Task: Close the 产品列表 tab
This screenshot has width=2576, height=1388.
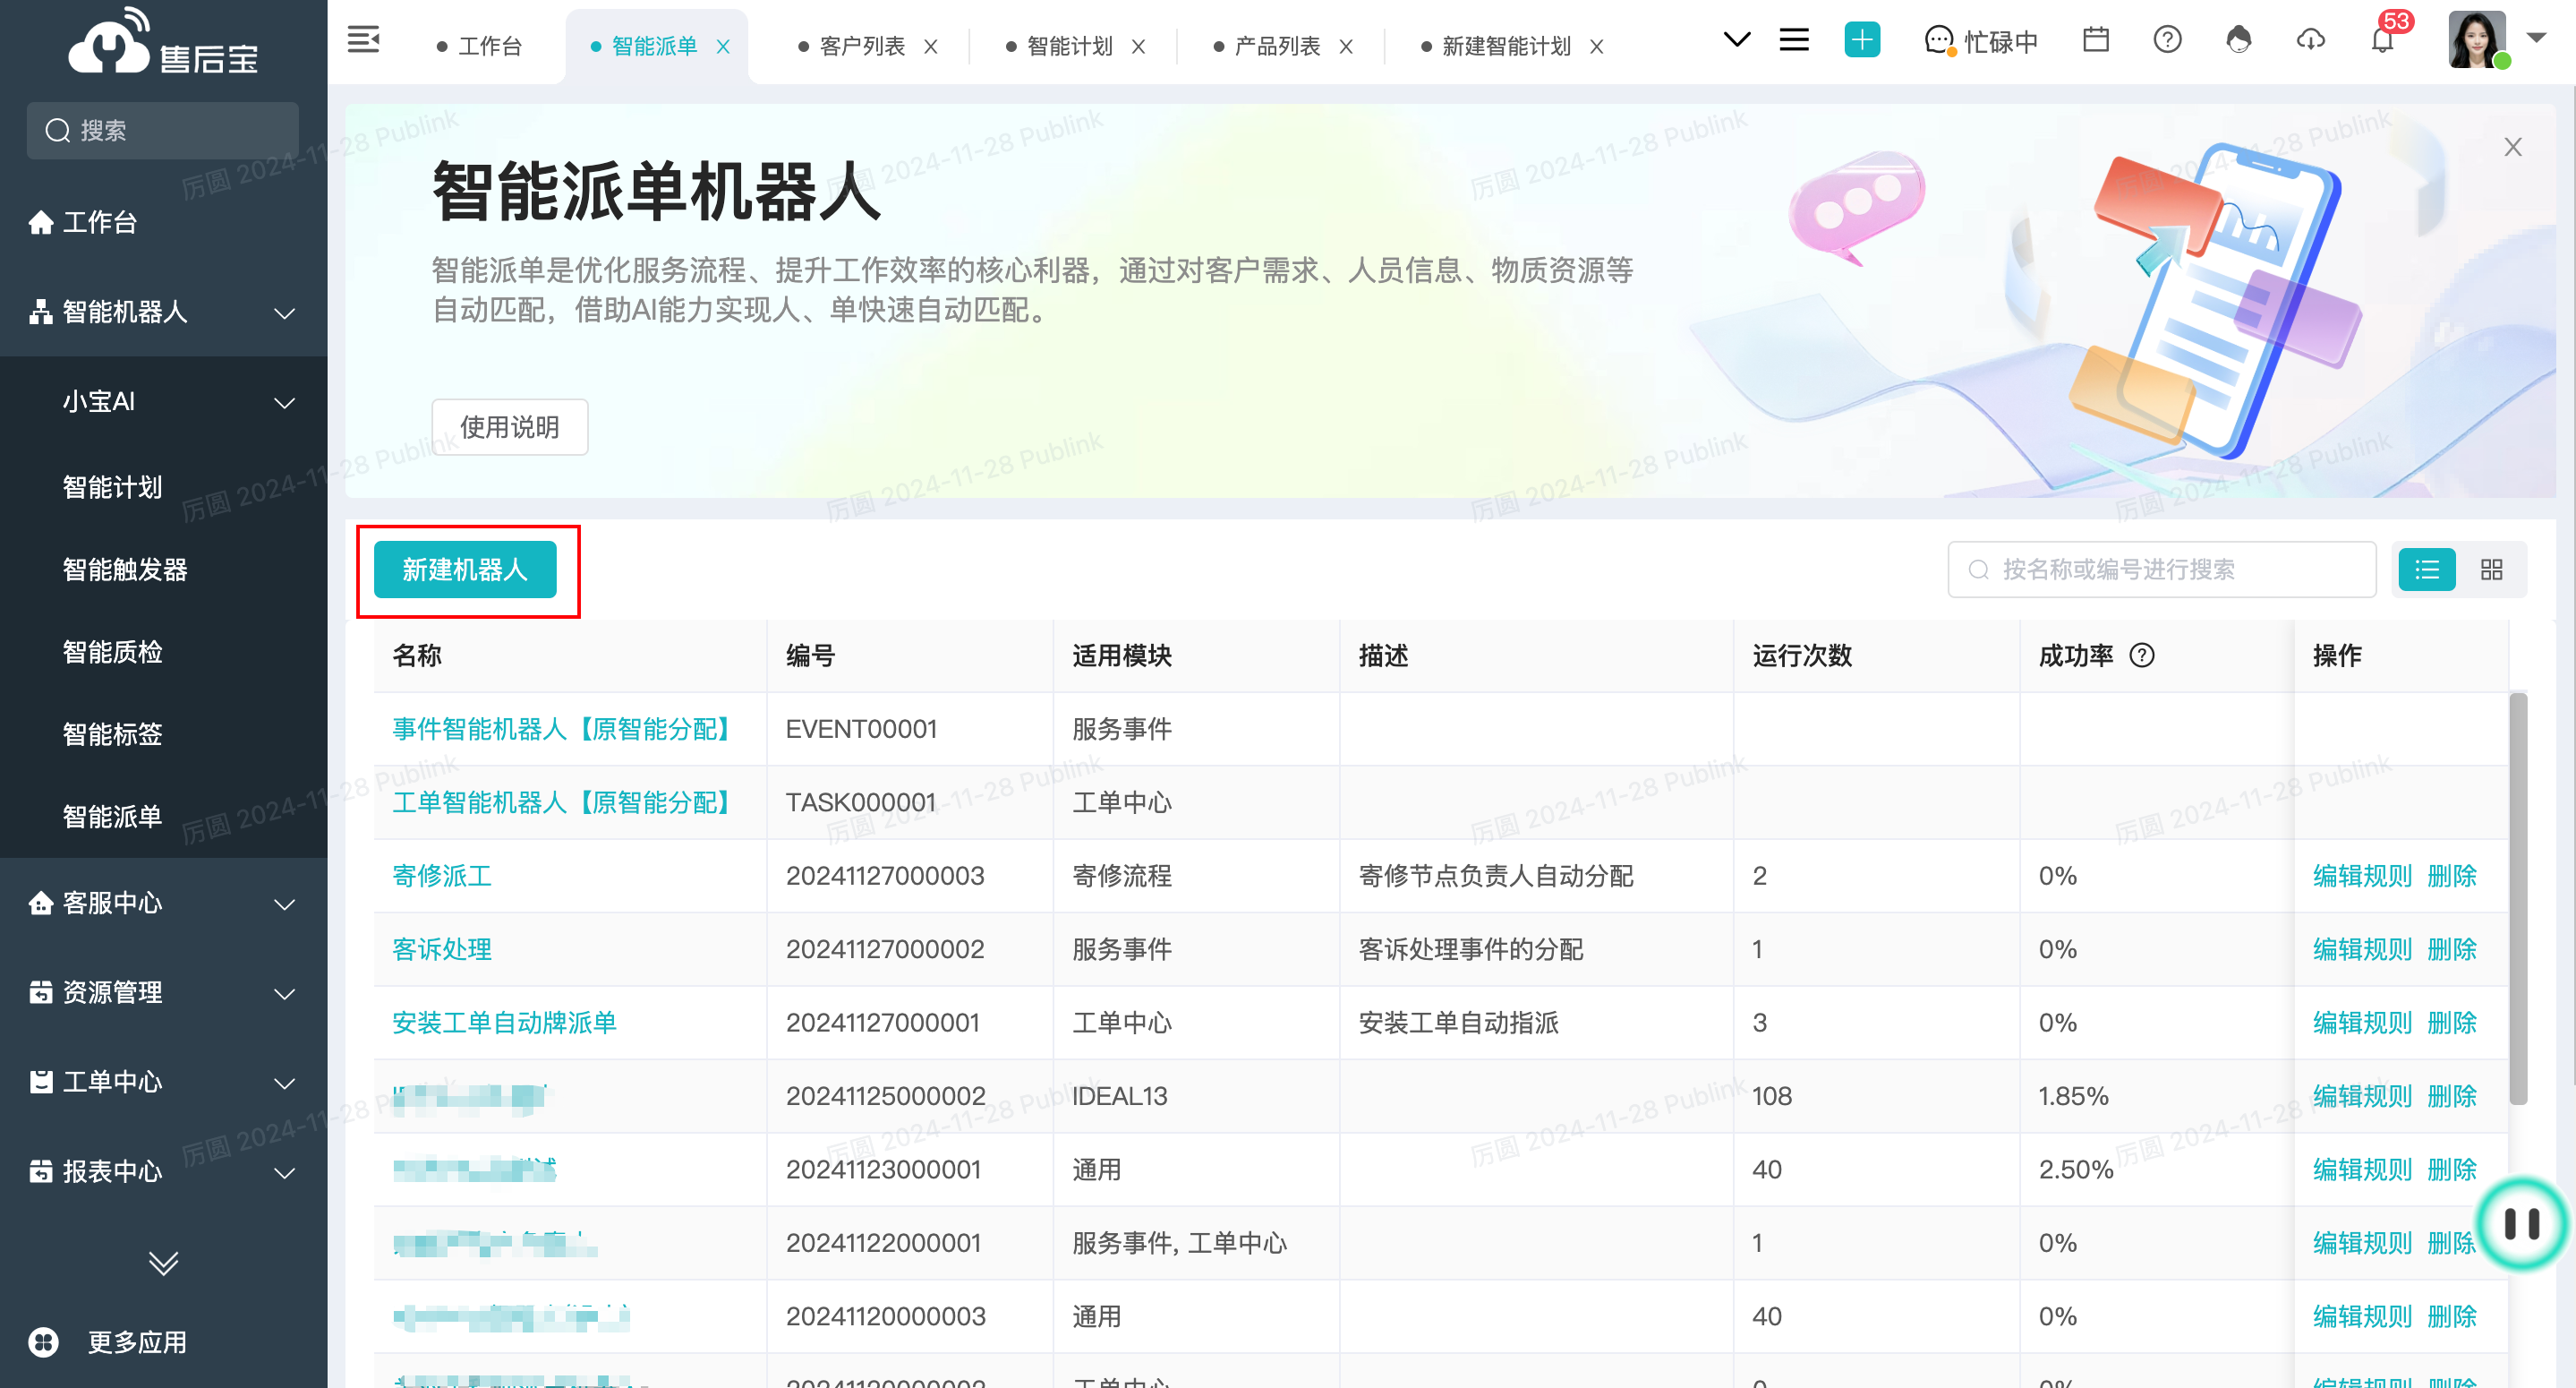Action: click(1346, 47)
